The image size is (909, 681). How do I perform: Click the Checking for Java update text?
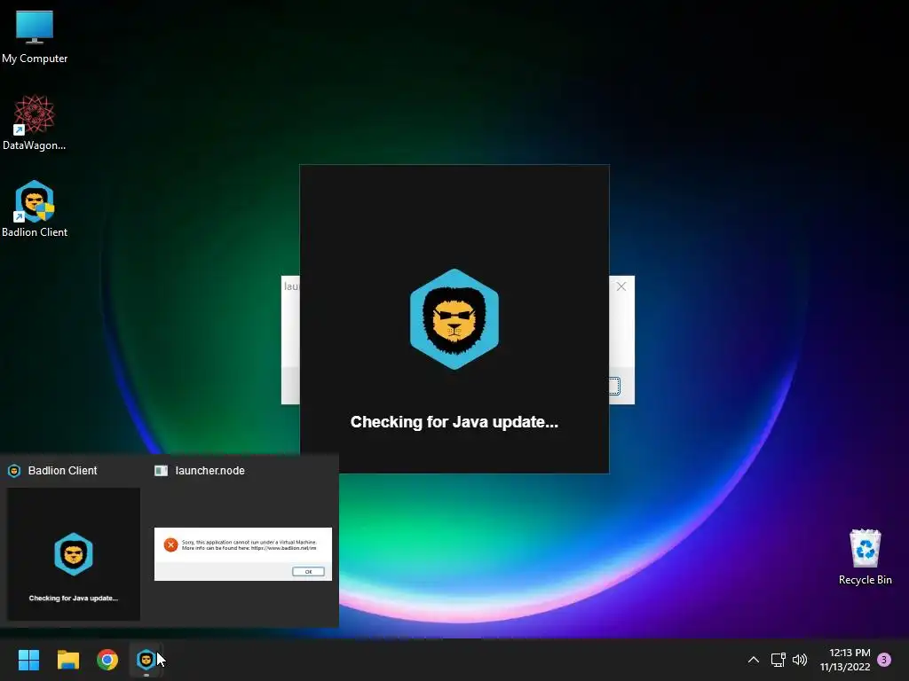click(454, 422)
